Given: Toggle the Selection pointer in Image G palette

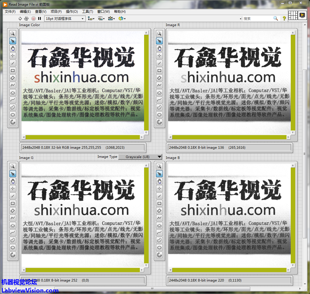Looking at the screenshot, I should tap(13, 174).
